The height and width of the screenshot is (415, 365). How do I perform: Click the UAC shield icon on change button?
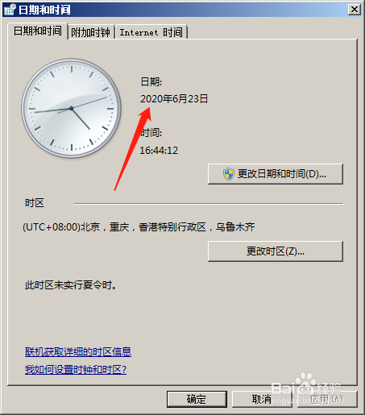click(x=229, y=174)
